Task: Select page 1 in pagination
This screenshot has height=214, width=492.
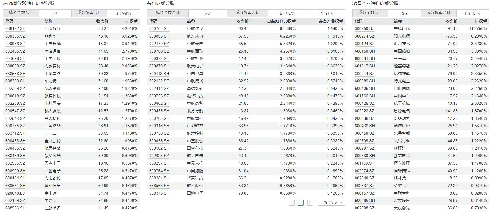Action: point(301,203)
